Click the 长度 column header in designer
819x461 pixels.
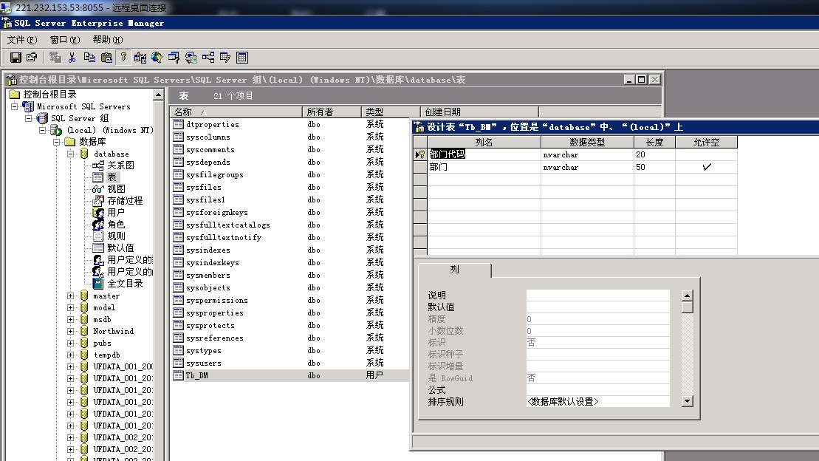[x=654, y=142]
